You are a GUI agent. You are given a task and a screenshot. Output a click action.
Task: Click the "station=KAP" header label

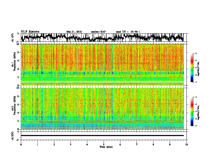[98, 32]
